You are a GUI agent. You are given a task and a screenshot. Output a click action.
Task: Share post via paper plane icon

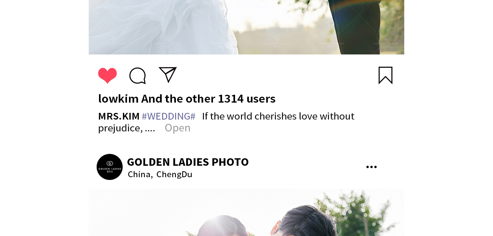168,75
